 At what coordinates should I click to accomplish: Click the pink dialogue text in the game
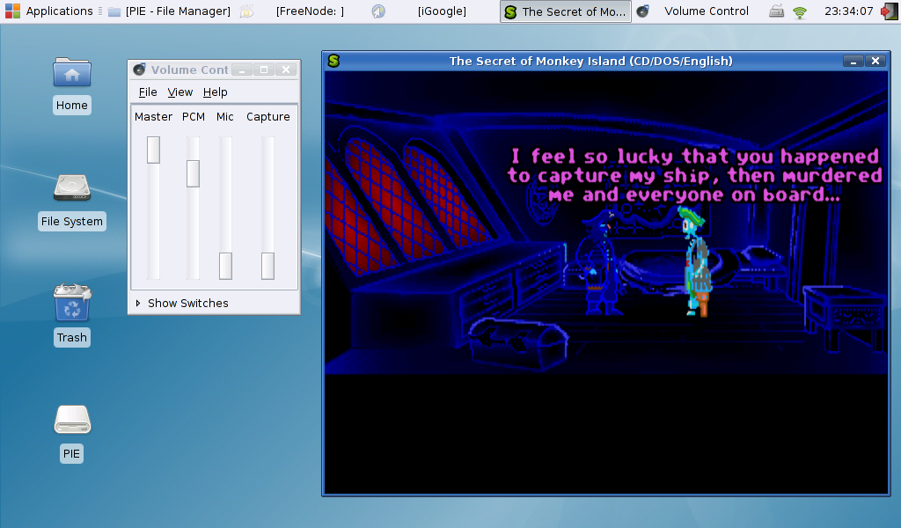coord(695,175)
